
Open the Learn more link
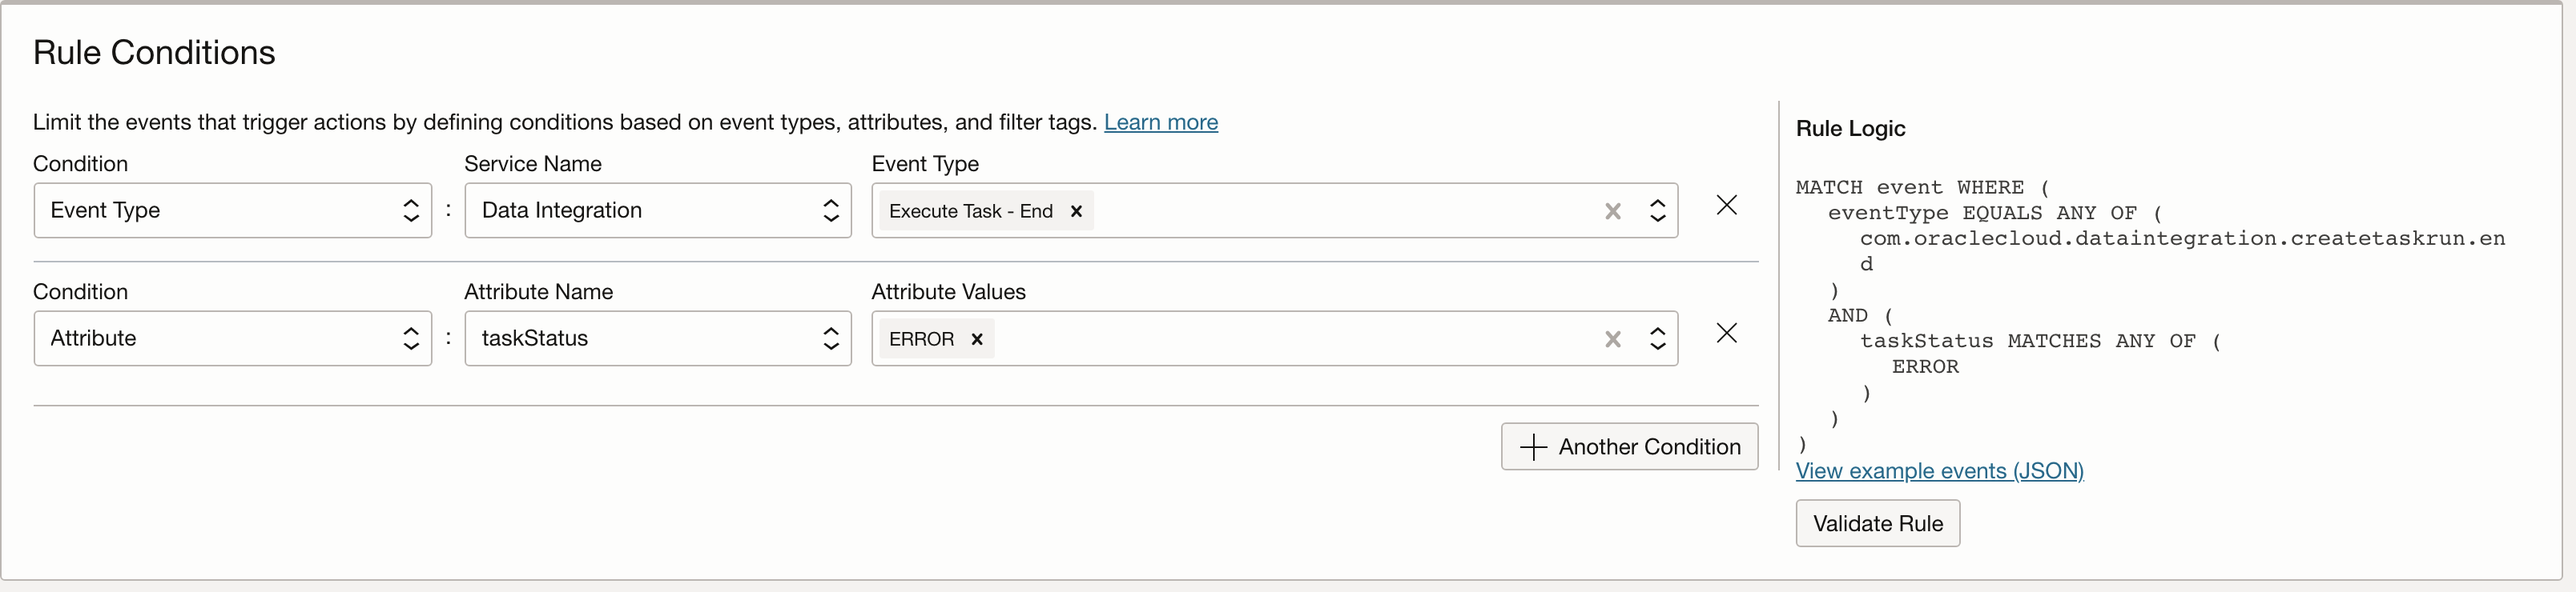point(1160,122)
